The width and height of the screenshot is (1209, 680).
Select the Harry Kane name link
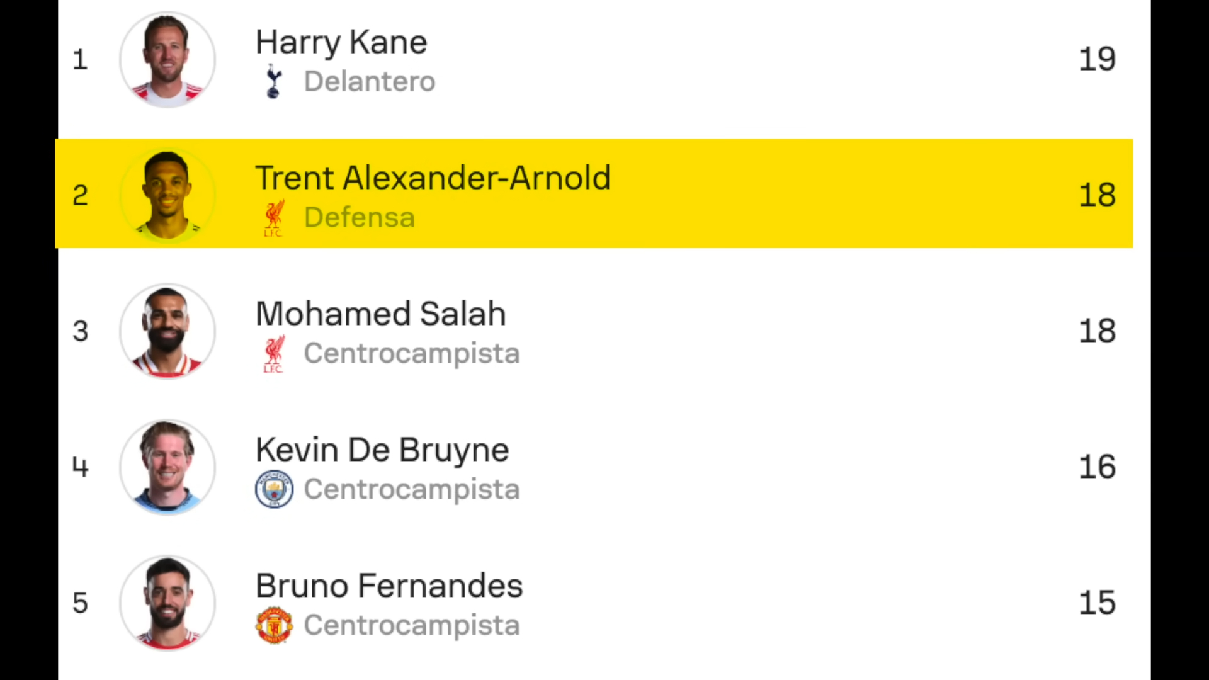(341, 43)
